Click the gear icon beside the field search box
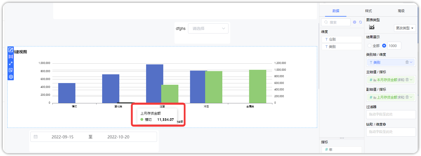Image resolution: width=421 pixels, height=156 pixels. (355, 22)
